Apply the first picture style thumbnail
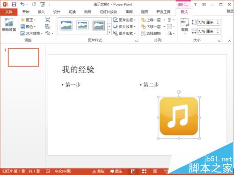Viewport: 234px width, 175px height. pyautogui.click(x=66, y=25)
